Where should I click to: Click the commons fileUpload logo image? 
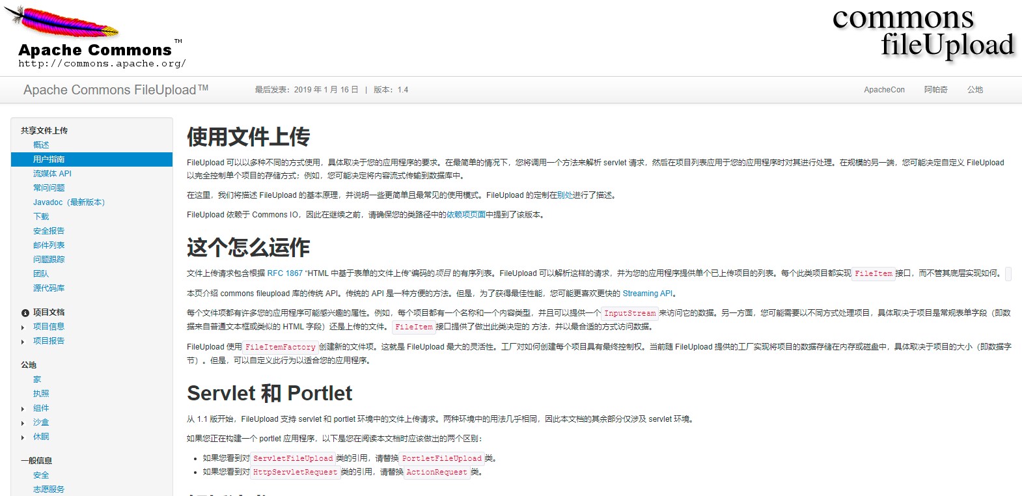[923, 33]
